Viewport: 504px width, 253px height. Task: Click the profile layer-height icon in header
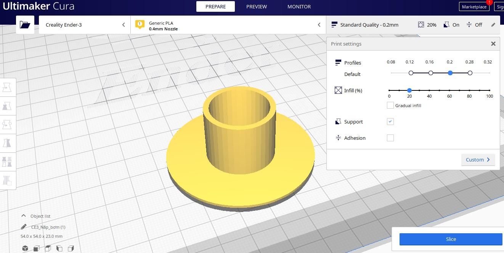tap(334, 25)
